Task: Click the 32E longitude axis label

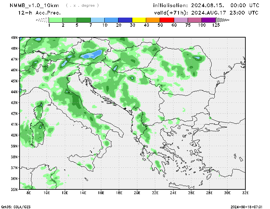Action: click(x=245, y=193)
